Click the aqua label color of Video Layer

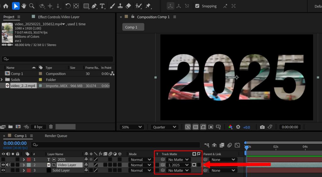(29, 165)
